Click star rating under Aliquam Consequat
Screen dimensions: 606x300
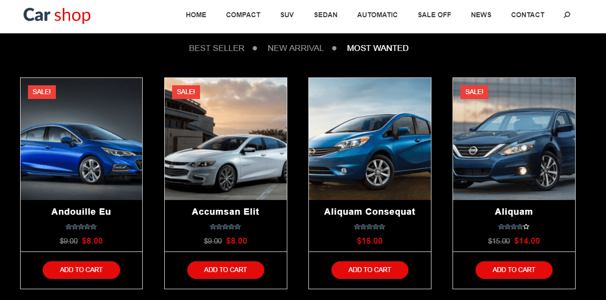(369, 227)
